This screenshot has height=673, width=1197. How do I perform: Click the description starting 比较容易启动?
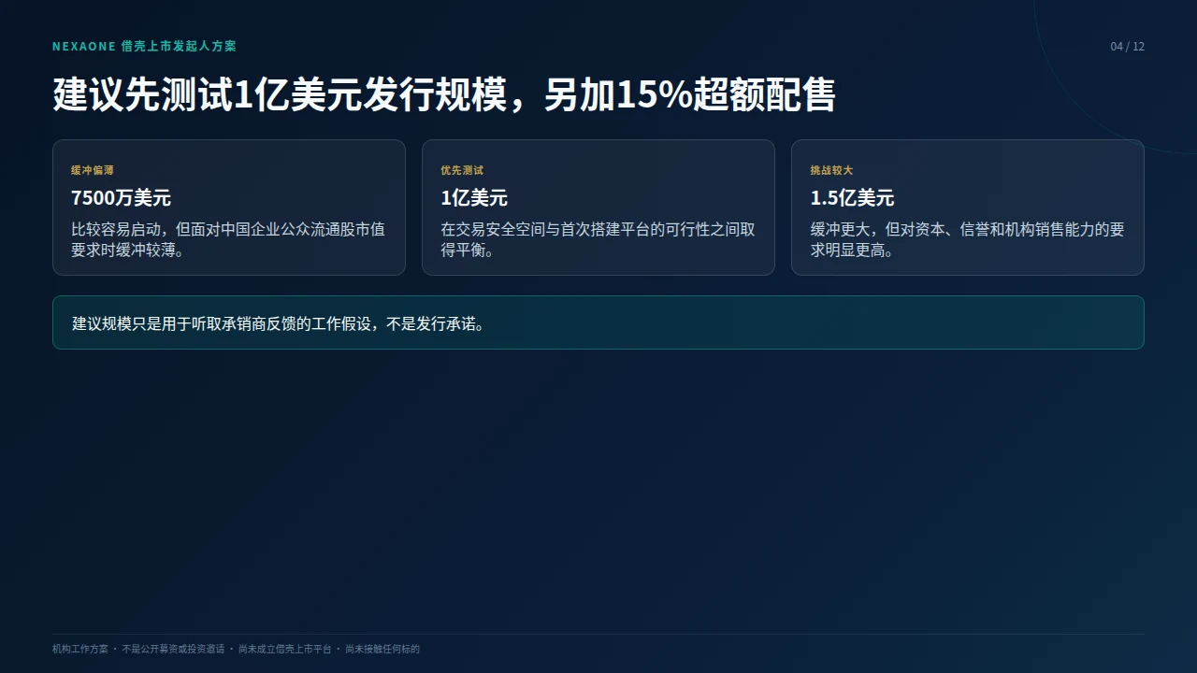pyautogui.click(x=228, y=240)
